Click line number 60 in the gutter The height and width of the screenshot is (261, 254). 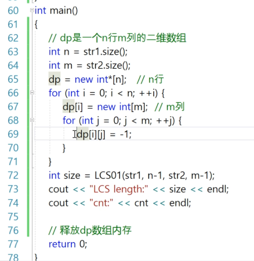(13, 11)
